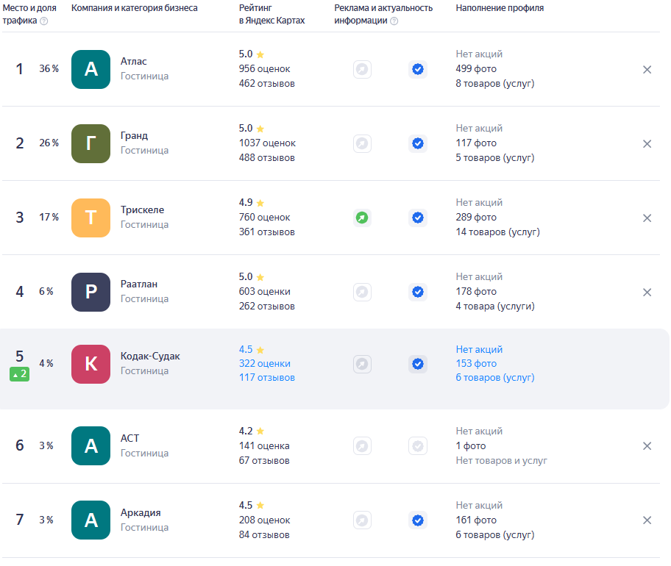Click the АСТ company avatar icon
Viewport: 671px width, 566px height.
tap(90, 446)
